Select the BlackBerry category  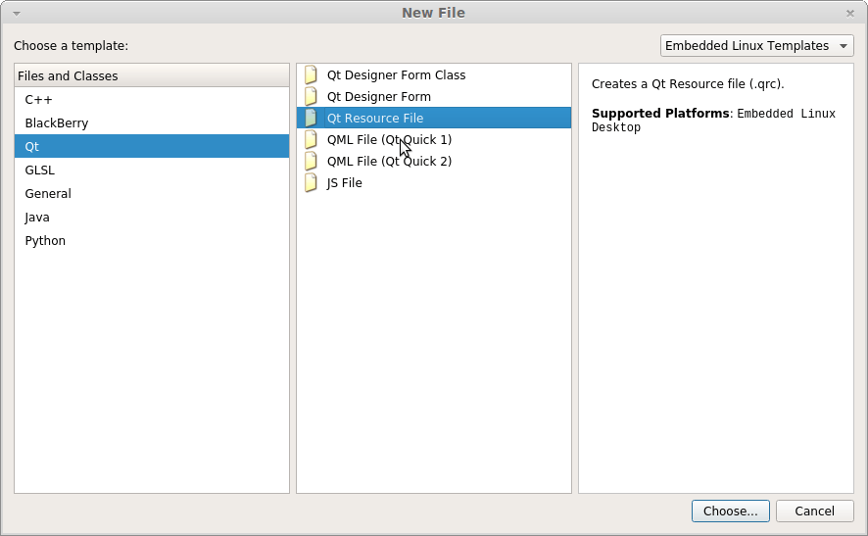(152, 122)
